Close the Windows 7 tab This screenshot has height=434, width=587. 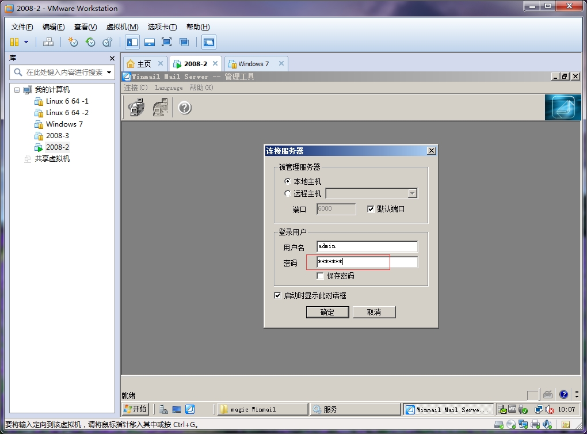[x=281, y=63]
